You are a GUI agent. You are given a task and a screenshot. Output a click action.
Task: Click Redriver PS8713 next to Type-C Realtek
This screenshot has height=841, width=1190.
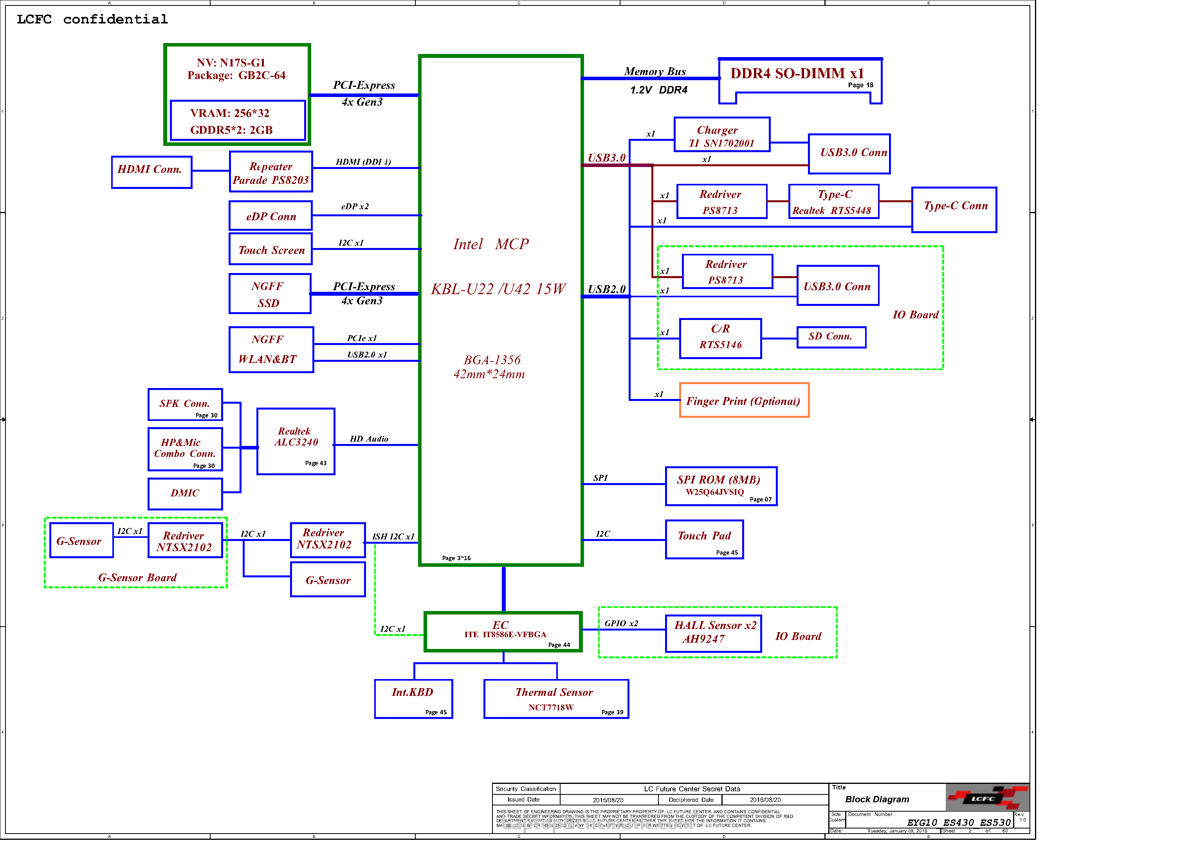722,201
